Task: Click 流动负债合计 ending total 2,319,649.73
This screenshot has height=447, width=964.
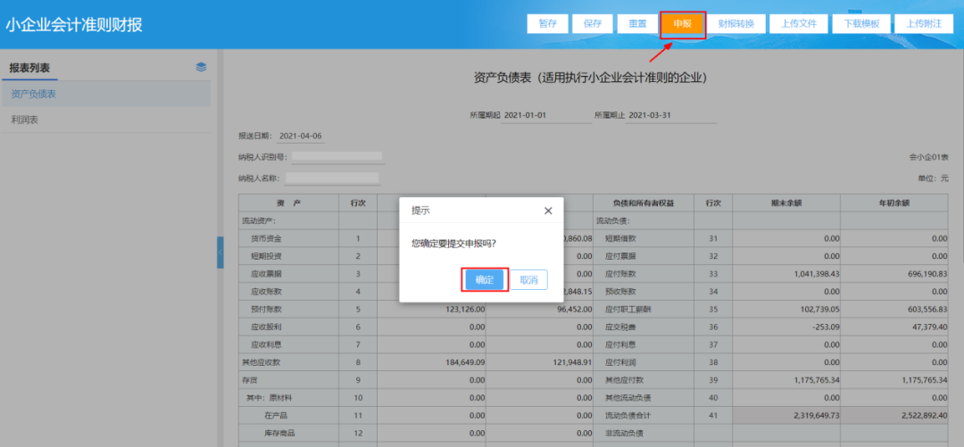Action: point(786,416)
